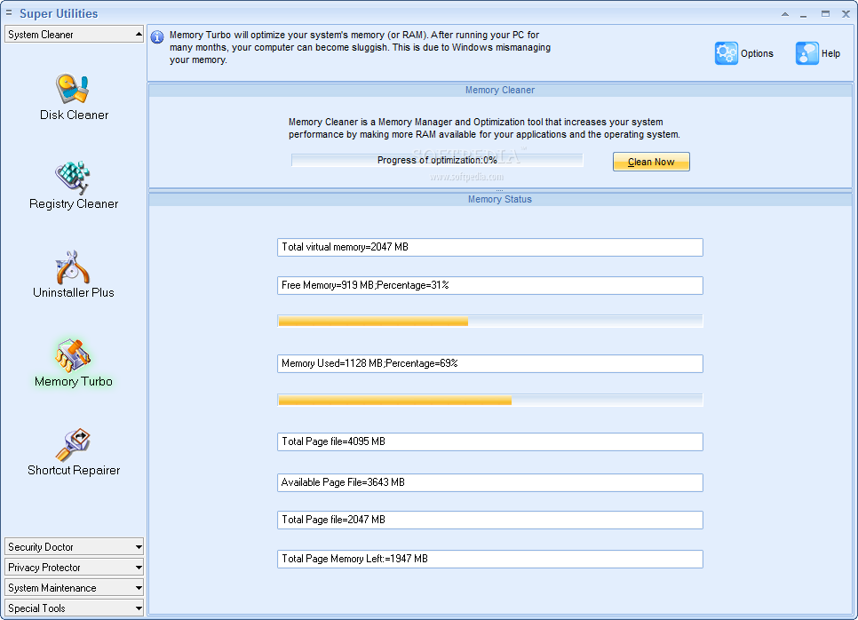
Task: Launch the Uninstaller Plus icon
Action: pyautogui.click(x=72, y=267)
